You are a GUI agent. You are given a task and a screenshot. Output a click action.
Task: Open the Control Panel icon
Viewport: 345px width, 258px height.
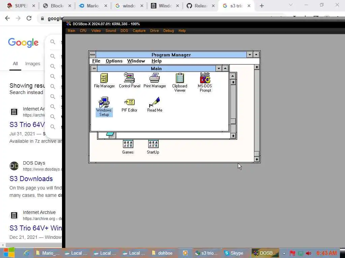click(129, 80)
